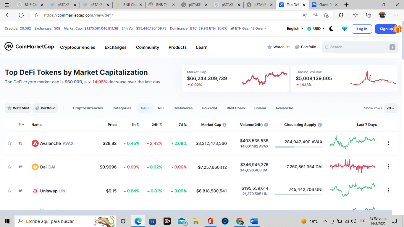The image size is (404, 227).
Task: Go to CoinMarketCap home via logo
Action: click(x=29, y=46)
